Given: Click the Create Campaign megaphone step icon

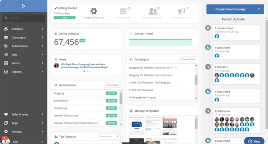Looking at the screenshot, I should (182, 11).
